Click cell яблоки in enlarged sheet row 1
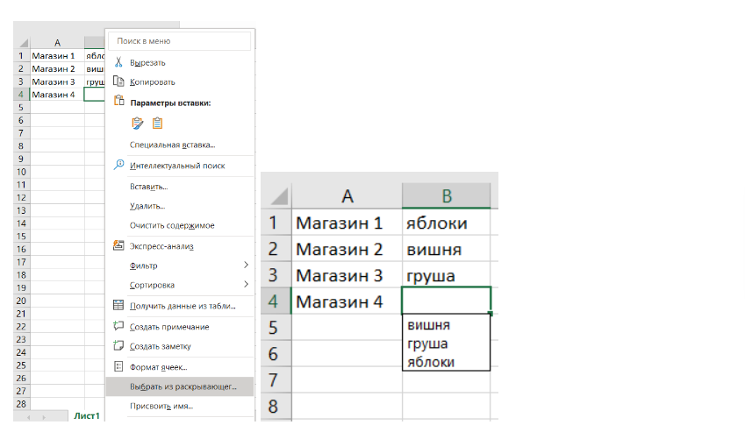This screenshot has height=425, width=745. pos(446,223)
